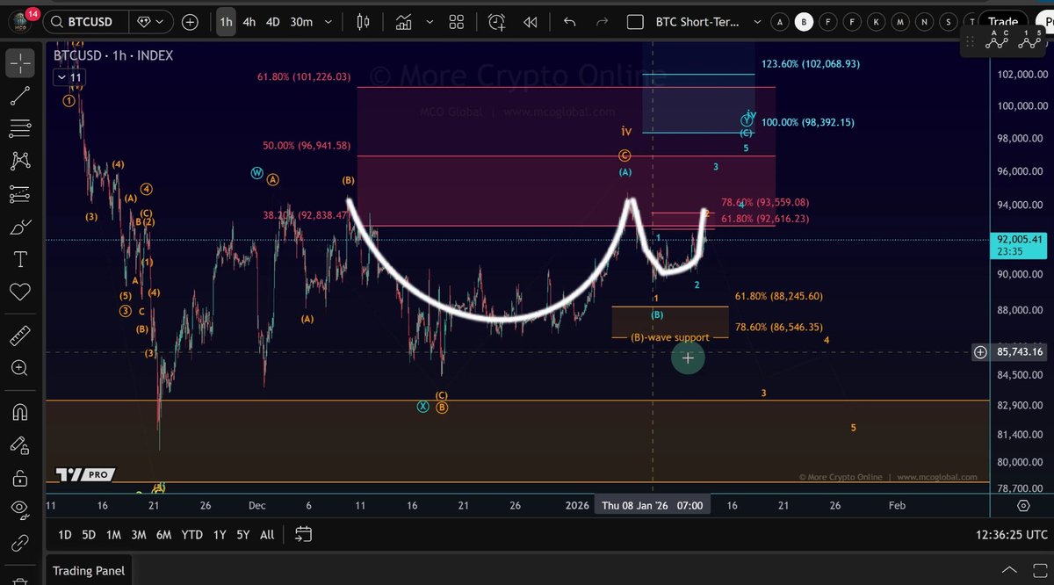
Task: Select the A quick-access circle
Action: tap(780, 22)
